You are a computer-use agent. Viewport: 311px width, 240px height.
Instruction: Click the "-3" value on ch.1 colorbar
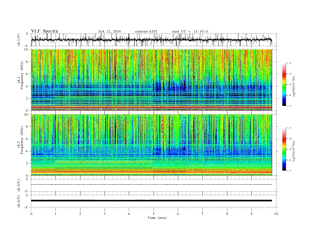coord(289,63)
